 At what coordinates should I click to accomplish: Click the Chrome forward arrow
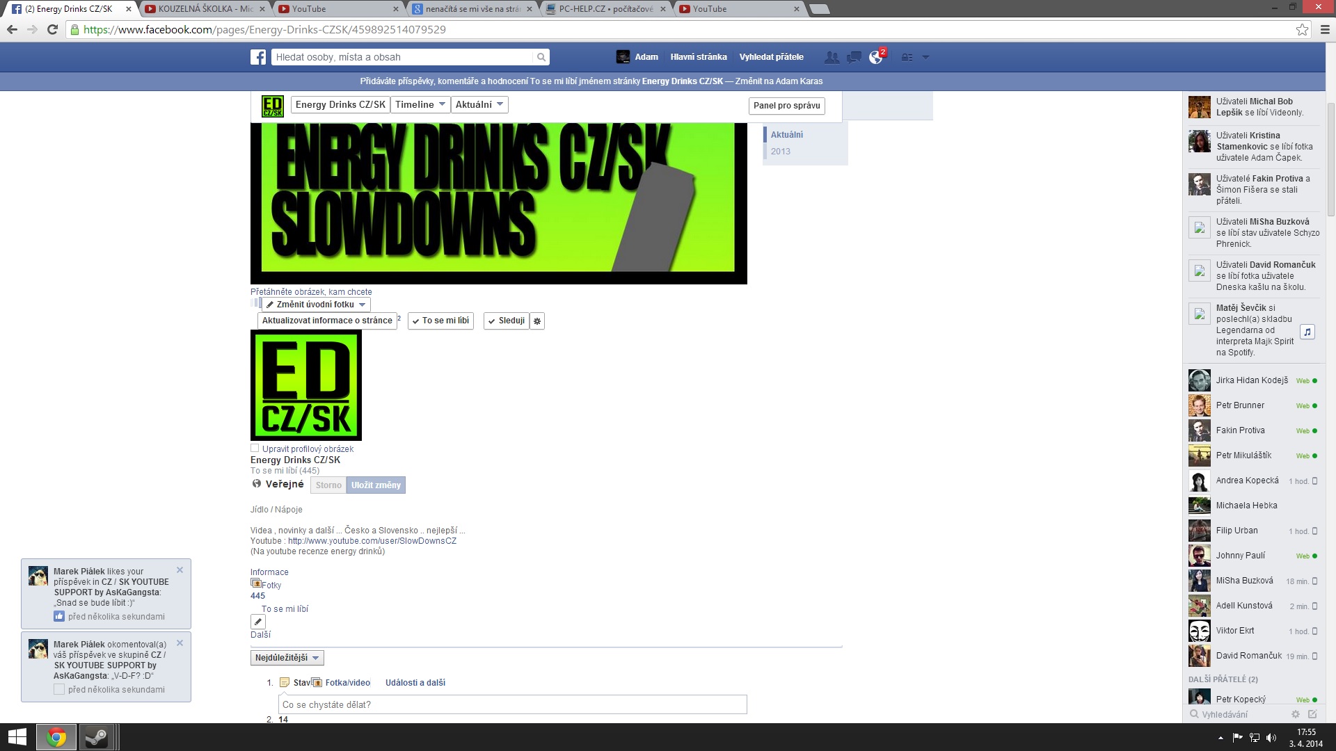[x=32, y=29]
